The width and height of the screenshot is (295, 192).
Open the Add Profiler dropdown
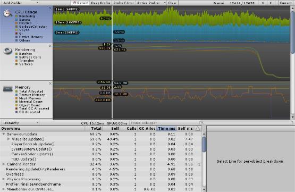[x=20, y=3]
